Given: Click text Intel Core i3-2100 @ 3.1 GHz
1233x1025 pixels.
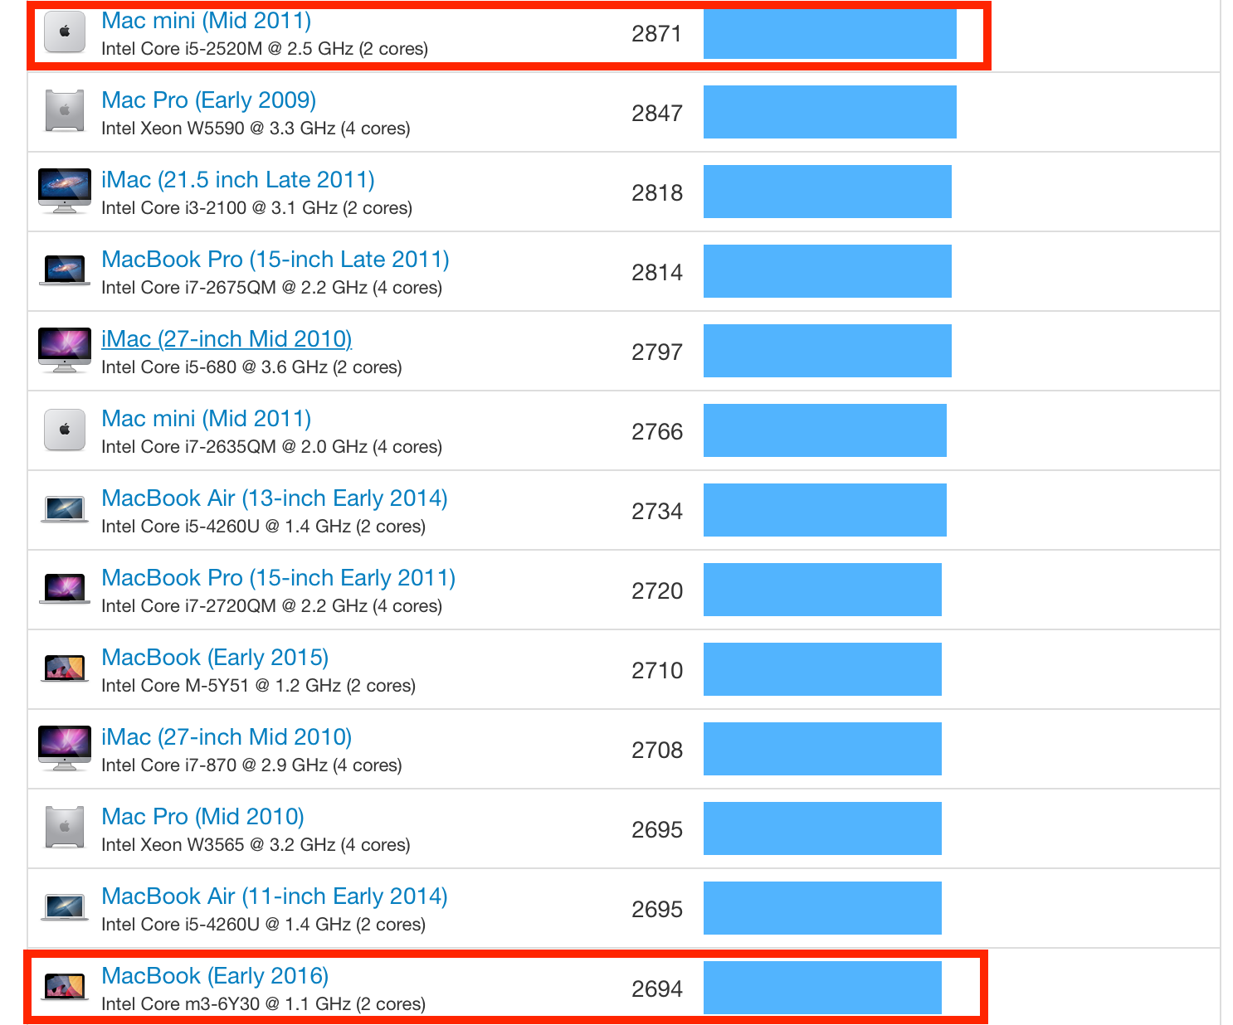Looking at the screenshot, I should click(219, 208).
